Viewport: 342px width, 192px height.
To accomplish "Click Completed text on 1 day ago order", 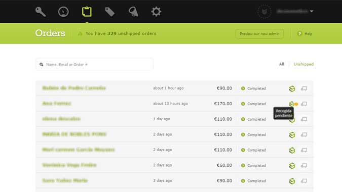I will (x=257, y=119).
